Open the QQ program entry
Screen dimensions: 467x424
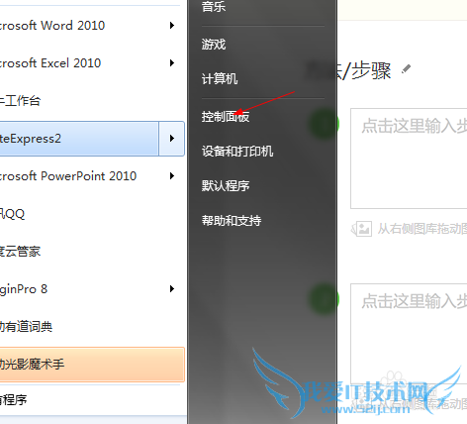[12, 214]
